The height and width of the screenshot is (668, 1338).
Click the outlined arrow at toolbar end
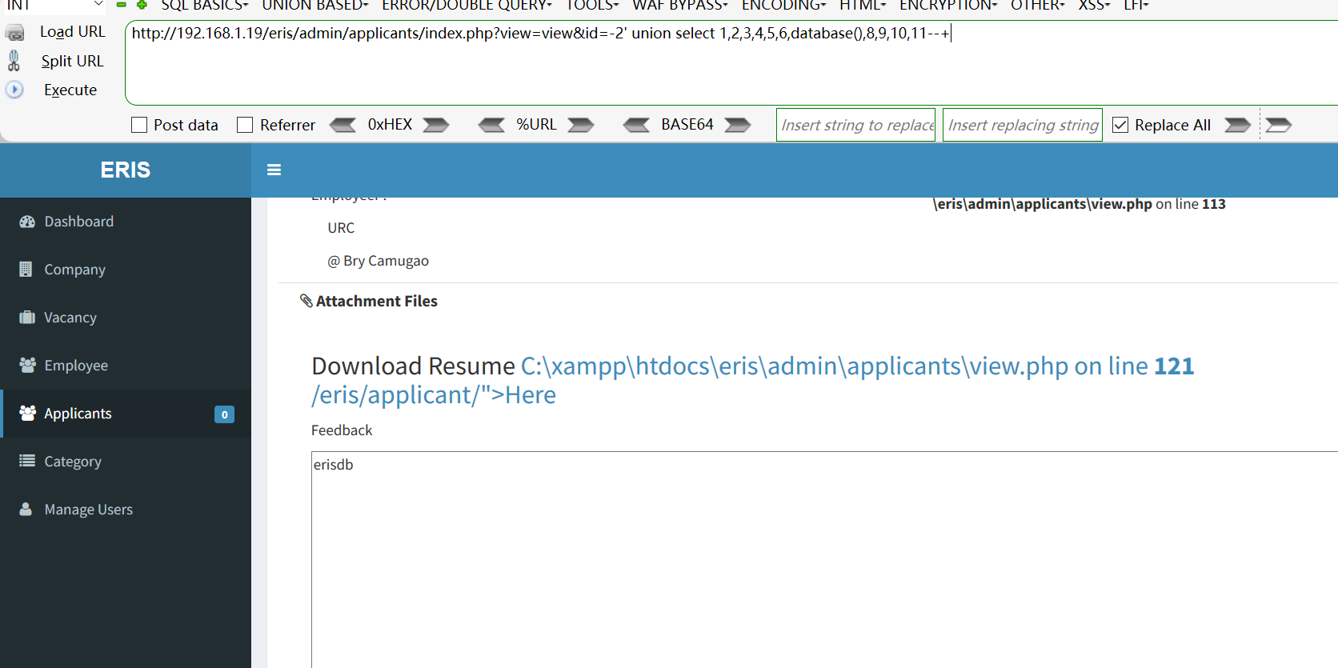(x=1279, y=125)
